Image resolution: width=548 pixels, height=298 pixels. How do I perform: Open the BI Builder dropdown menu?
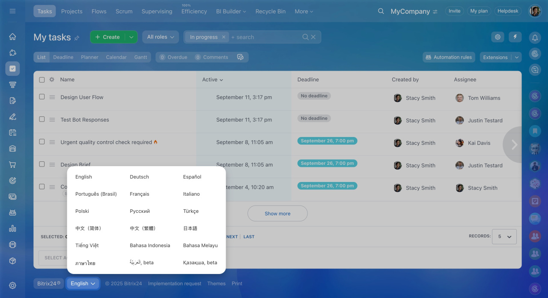(x=231, y=11)
